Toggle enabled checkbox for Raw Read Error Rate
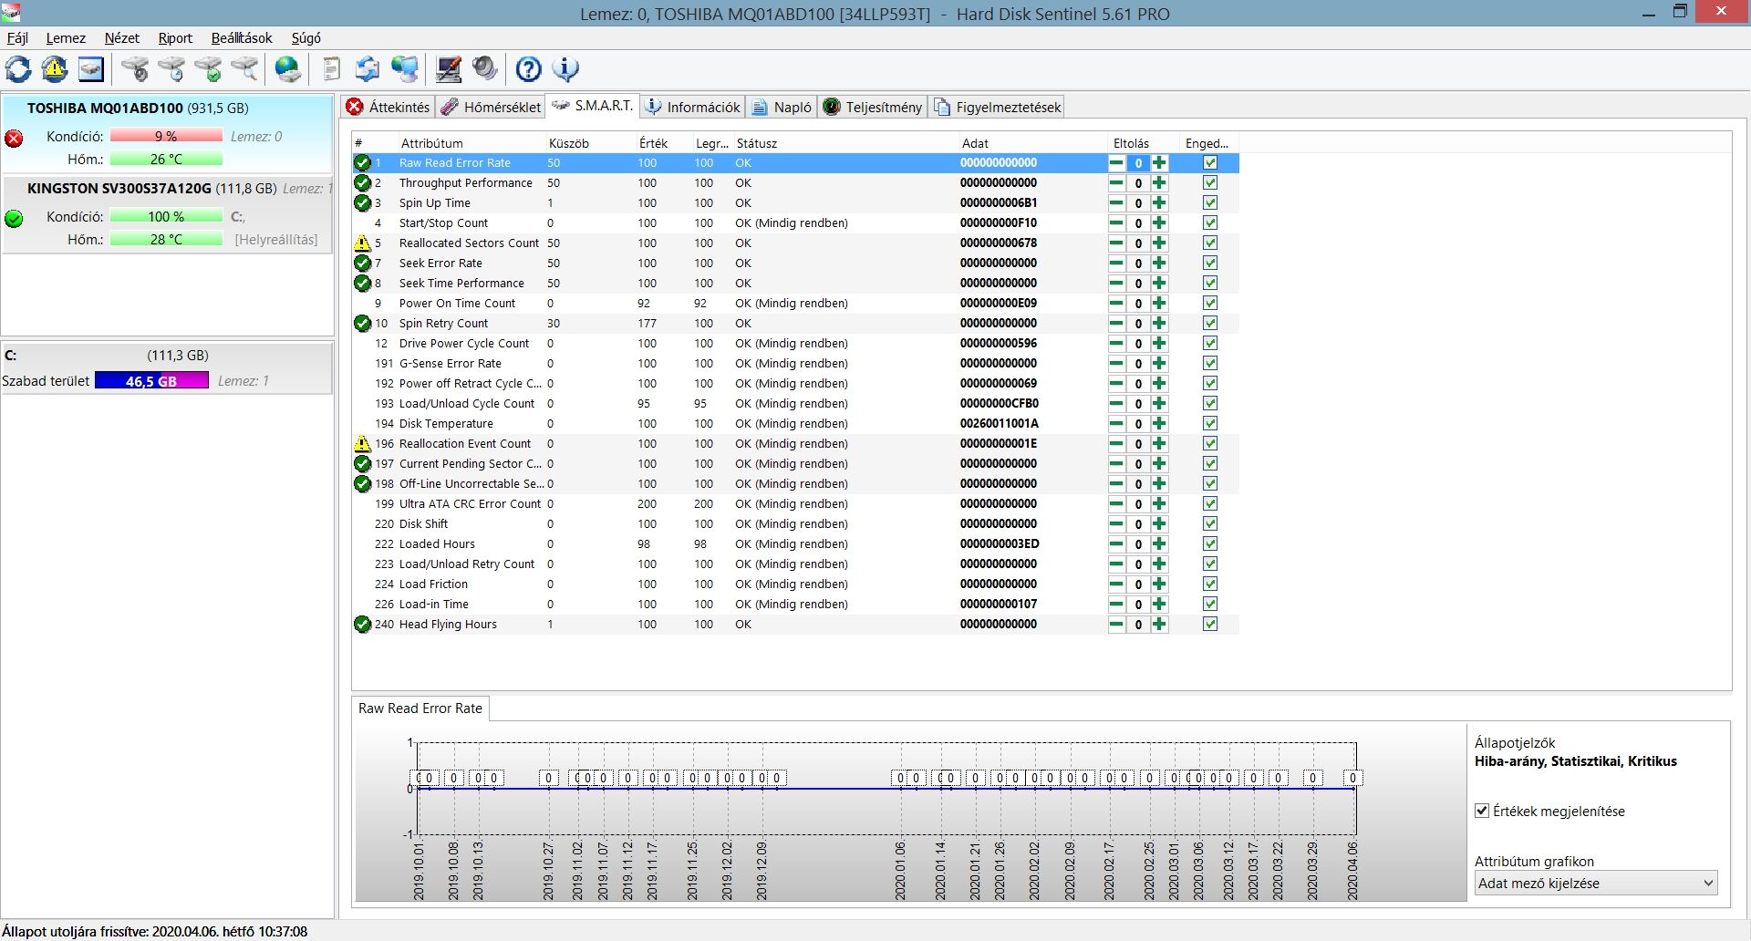The width and height of the screenshot is (1751, 941). [1210, 163]
